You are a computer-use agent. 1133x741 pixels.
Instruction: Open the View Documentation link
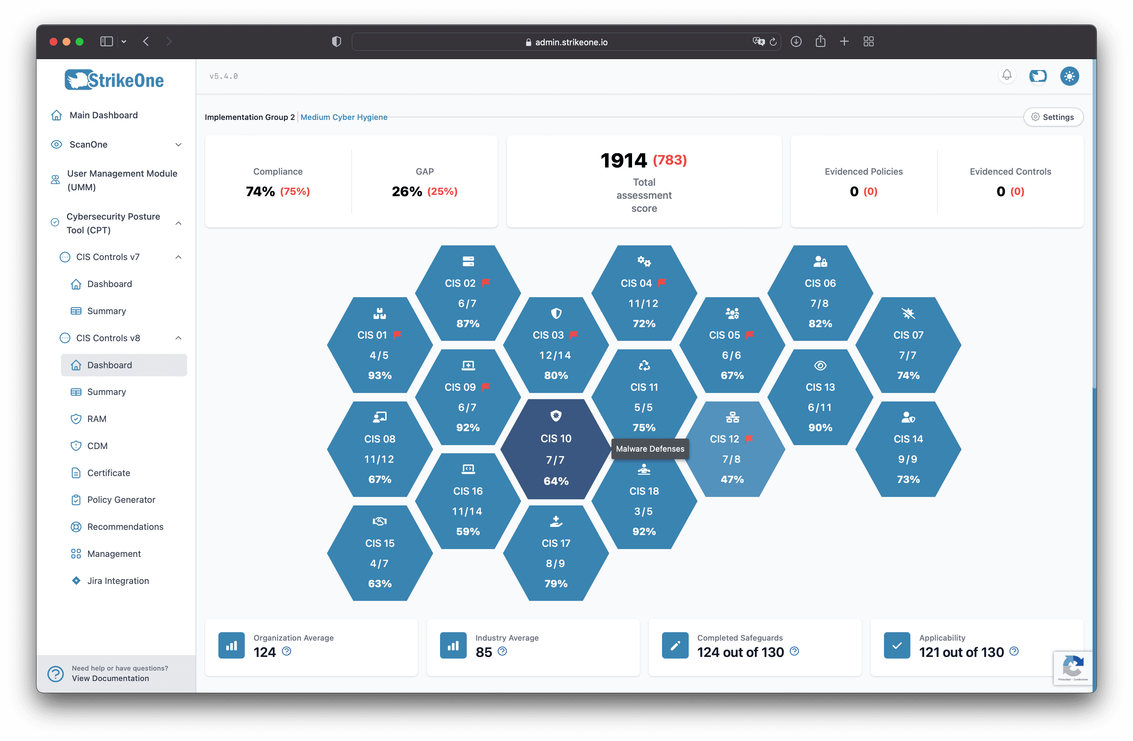(x=110, y=678)
